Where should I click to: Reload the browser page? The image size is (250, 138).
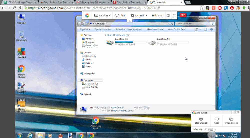14,8
